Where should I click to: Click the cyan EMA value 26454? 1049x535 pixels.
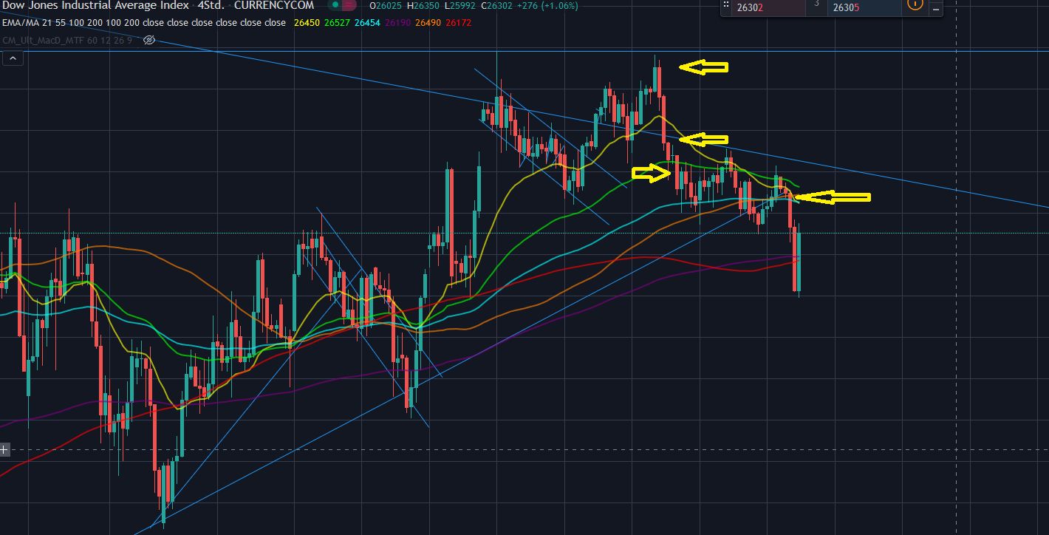pos(367,23)
